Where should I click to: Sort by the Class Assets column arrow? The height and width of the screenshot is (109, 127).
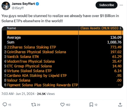pos(121,28)
